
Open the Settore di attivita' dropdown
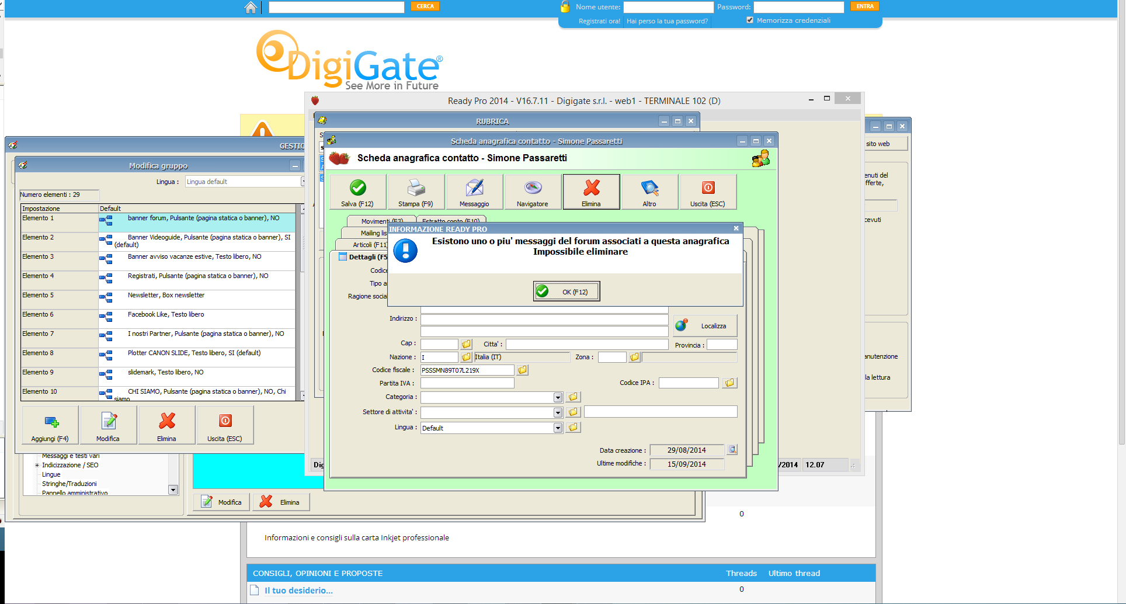click(x=558, y=412)
